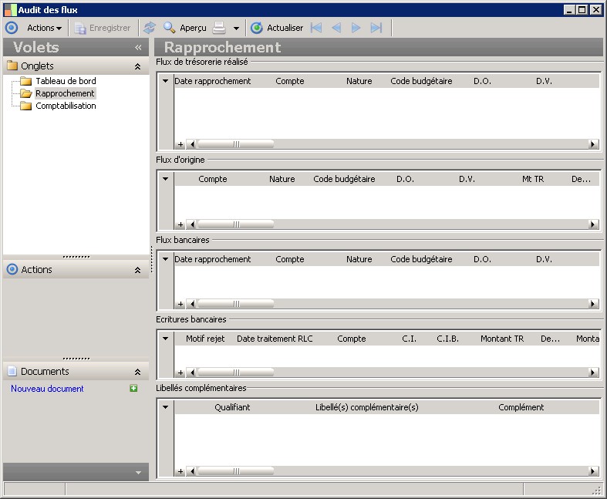Add row with plus in Libellés complémentaires grid
The height and width of the screenshot is (499, 607).
point(180,471)
